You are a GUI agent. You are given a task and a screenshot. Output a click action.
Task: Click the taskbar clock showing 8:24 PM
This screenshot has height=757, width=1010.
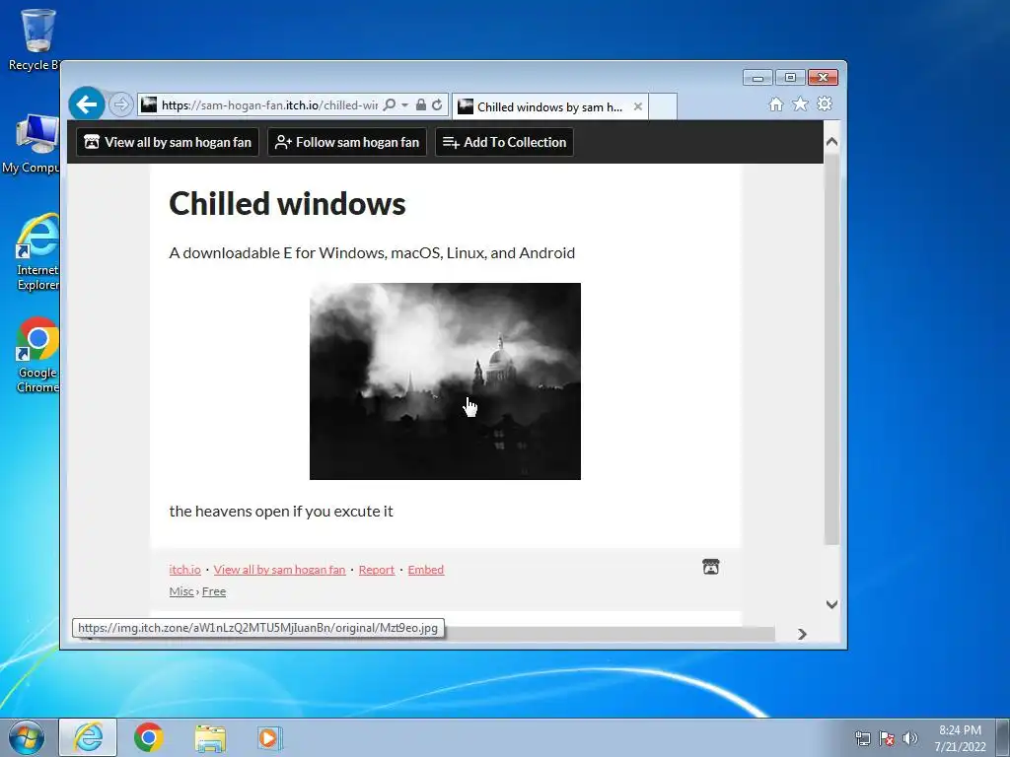960,737
